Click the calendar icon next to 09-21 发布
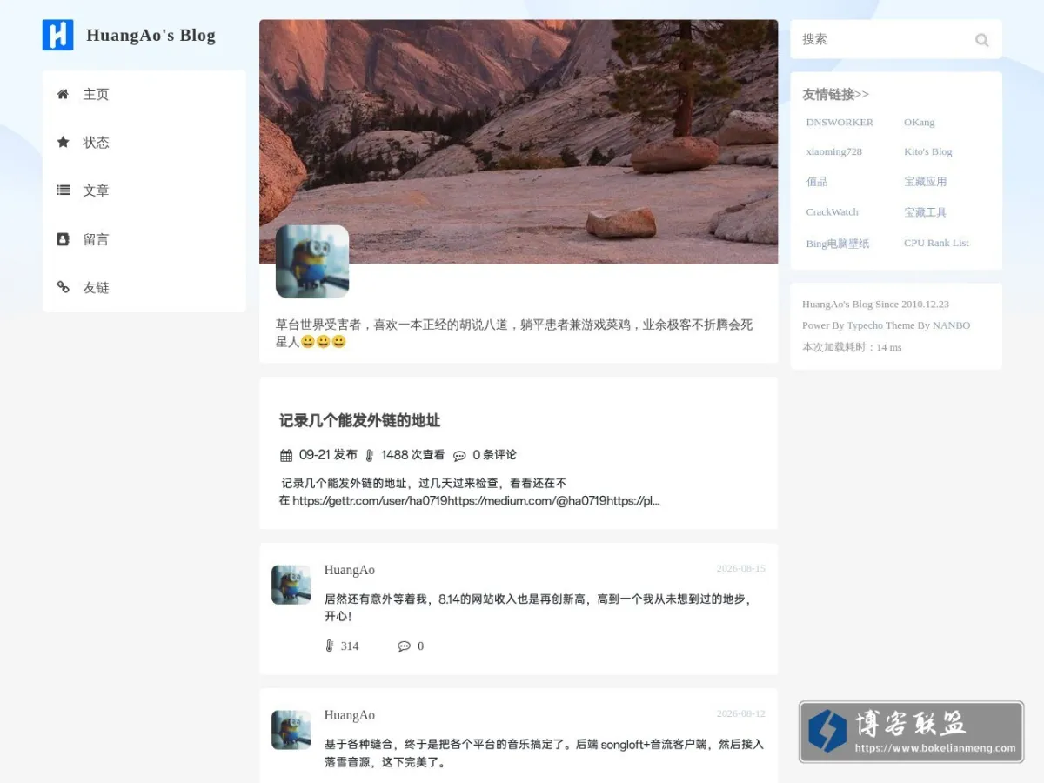Screen dimensions: 1044x783 (286, 455)
